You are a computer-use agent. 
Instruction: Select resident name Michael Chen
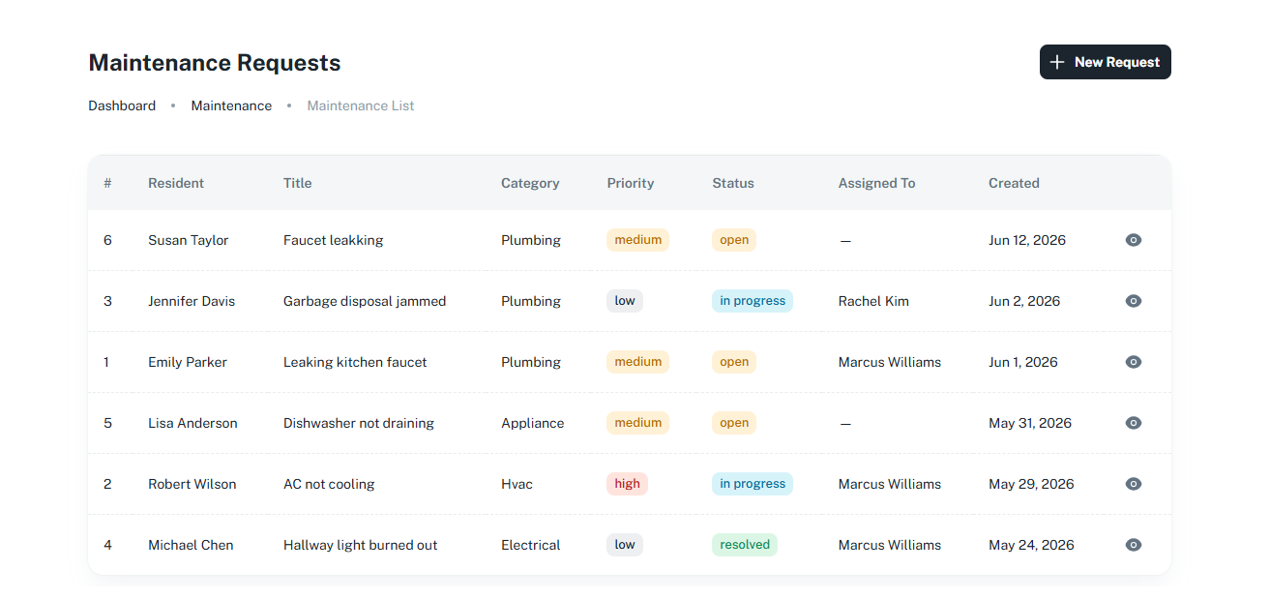(191, 545)
